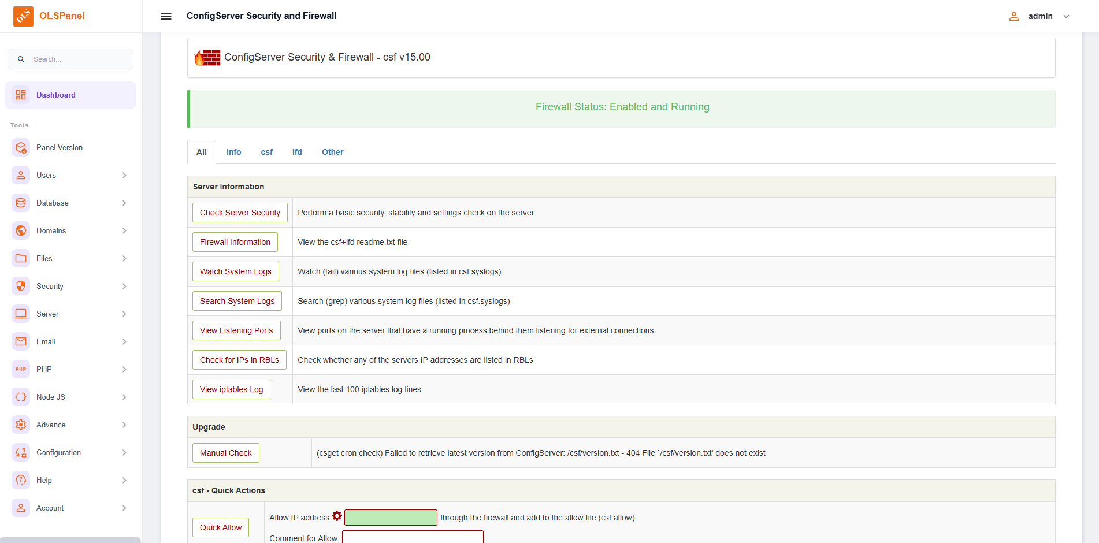
Task: Click the Domains globe icon
Action: 21,230
